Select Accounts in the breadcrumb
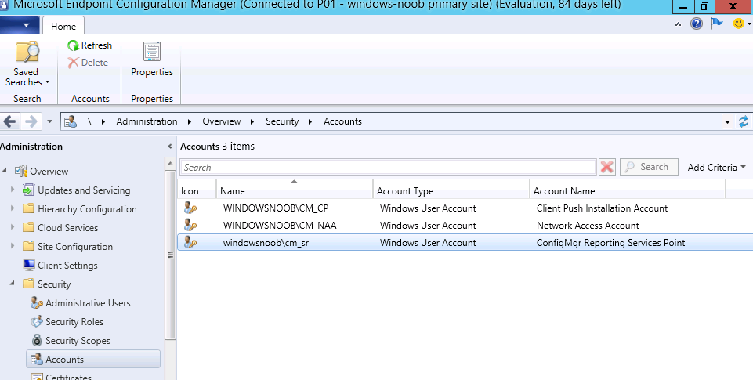Screen dimensions: 753x380 tap(342, 121)
